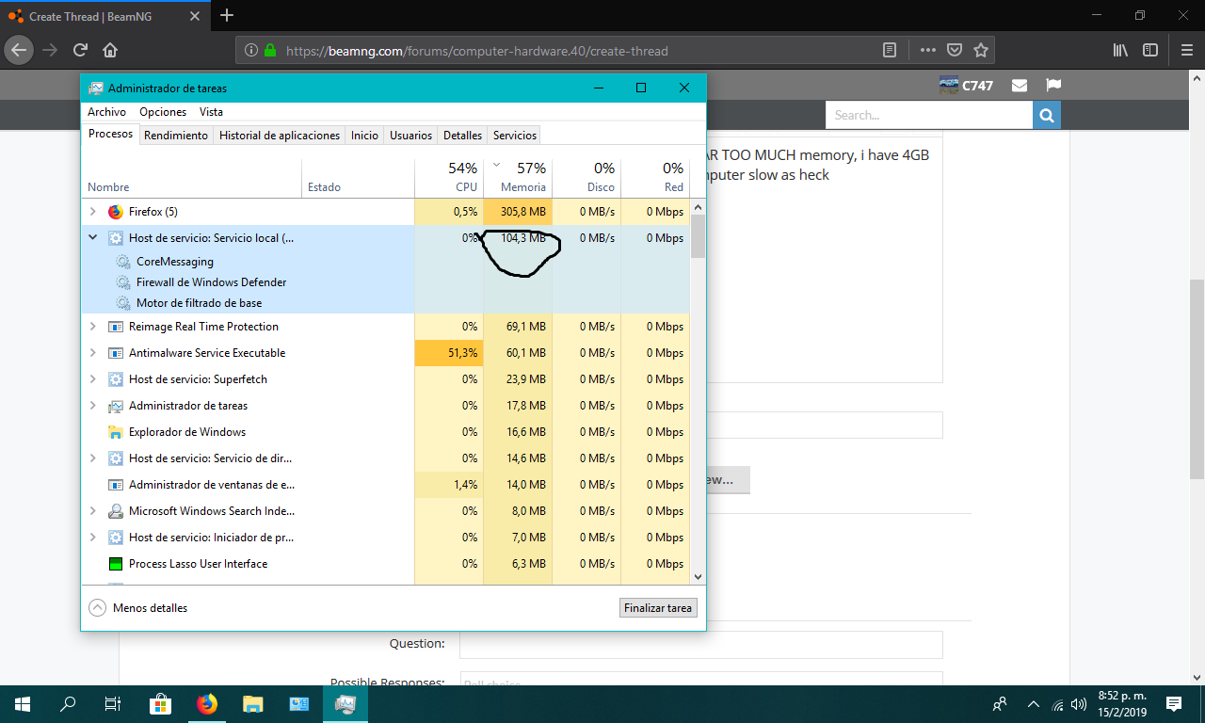Go to the Firefox home page
Image resolution: width=1205 pixels, height=723 pixels.
110,50
